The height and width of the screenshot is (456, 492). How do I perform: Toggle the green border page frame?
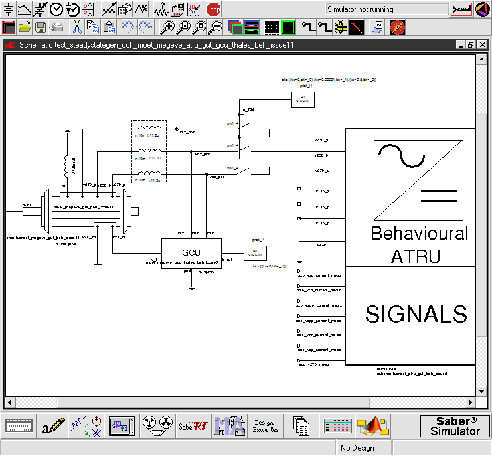click(x=288, y=27)
